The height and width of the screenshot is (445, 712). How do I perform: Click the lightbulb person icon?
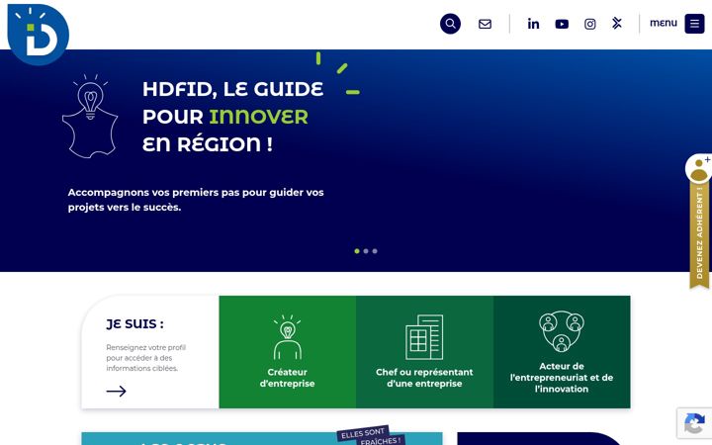click(288, 337)
